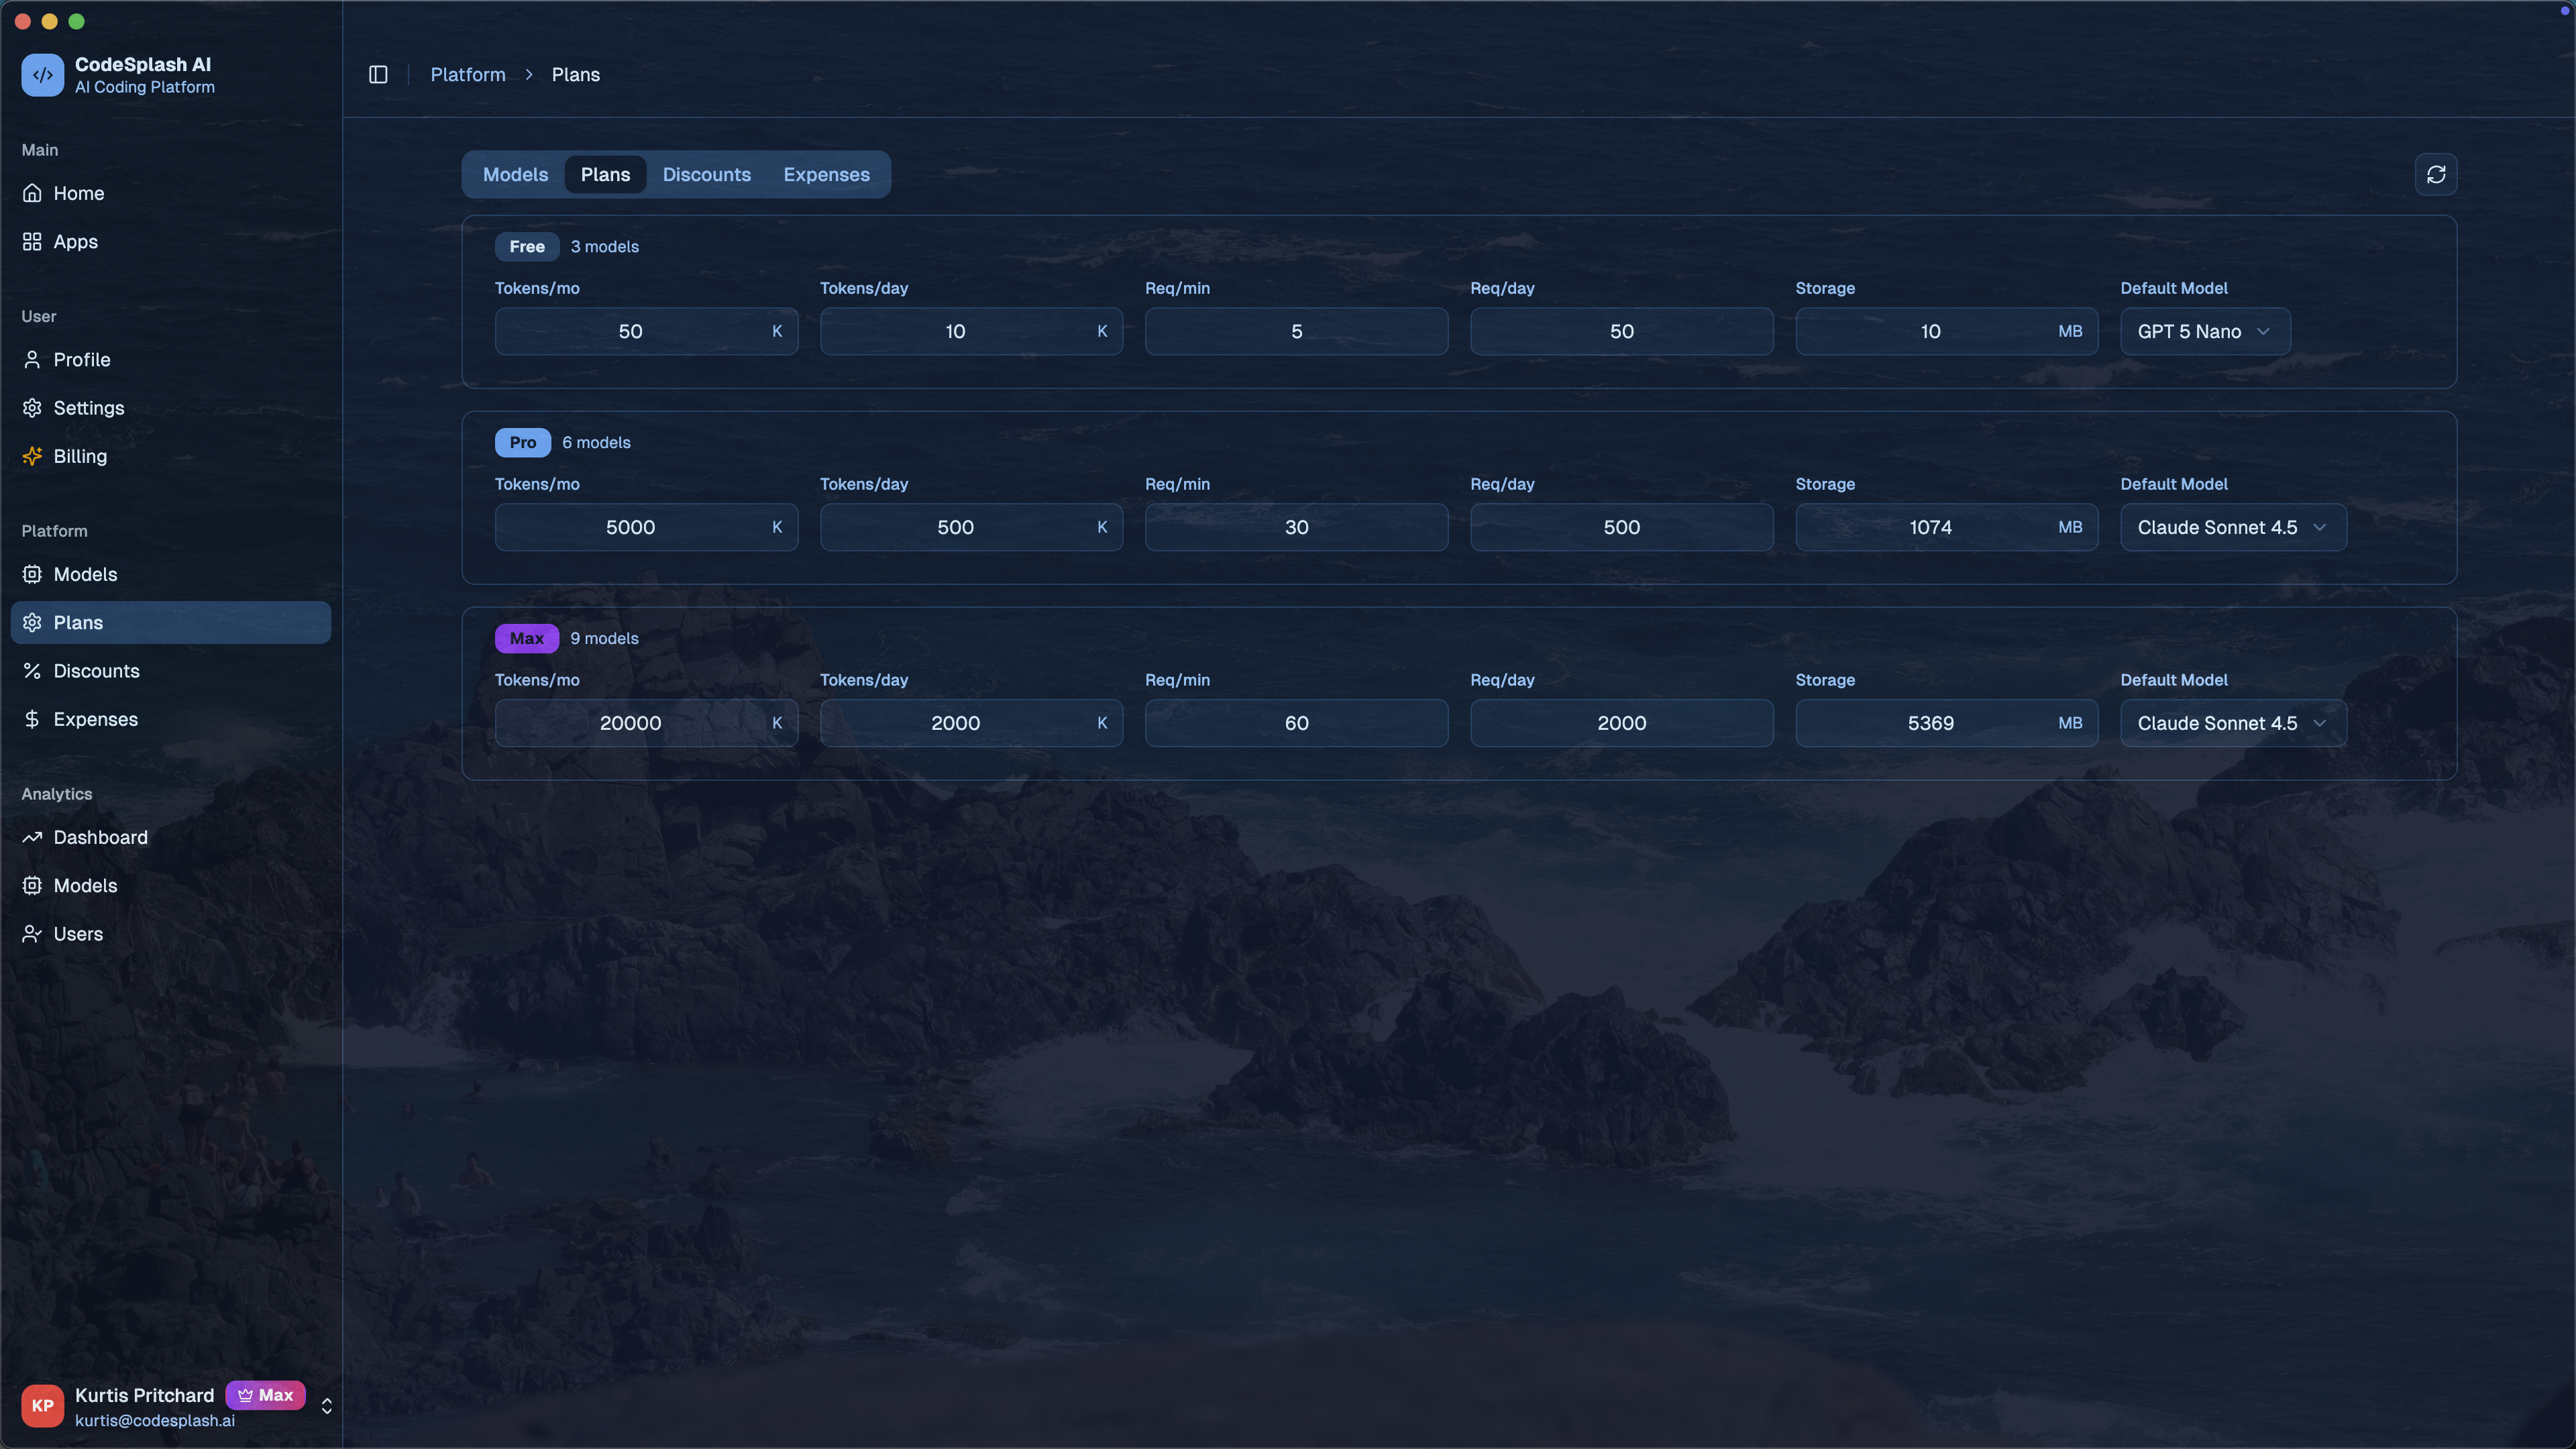Open Home from sidebar
2576x1449 pixels.
[x=78, y=193]
